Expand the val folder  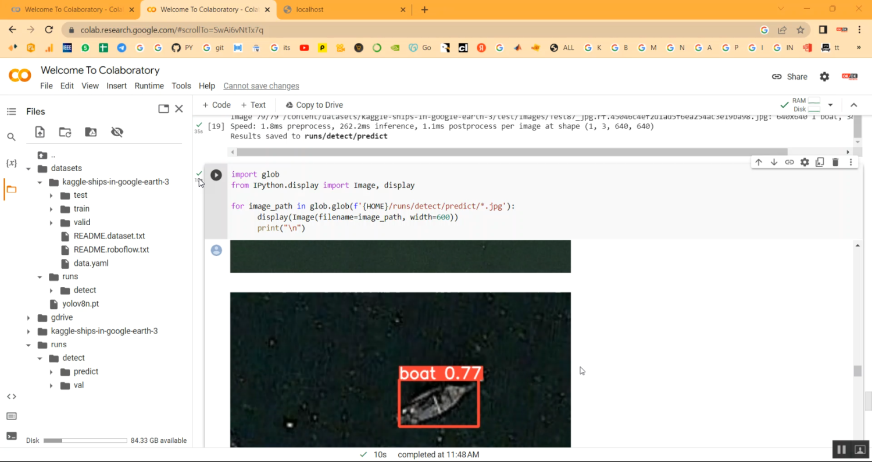pos(52,385)
